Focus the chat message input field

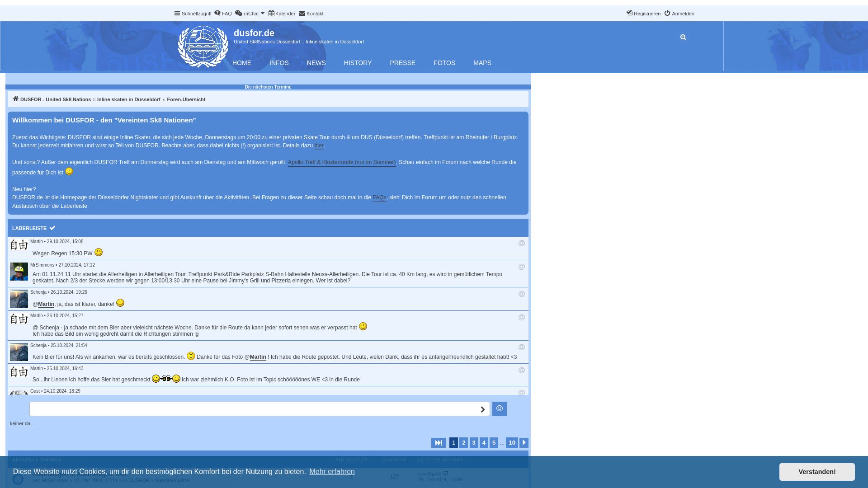pyautogui.click(x=253, y=409)
